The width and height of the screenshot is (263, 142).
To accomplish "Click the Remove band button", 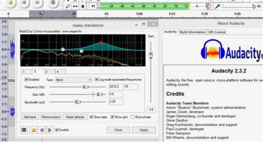I will 51,117.
